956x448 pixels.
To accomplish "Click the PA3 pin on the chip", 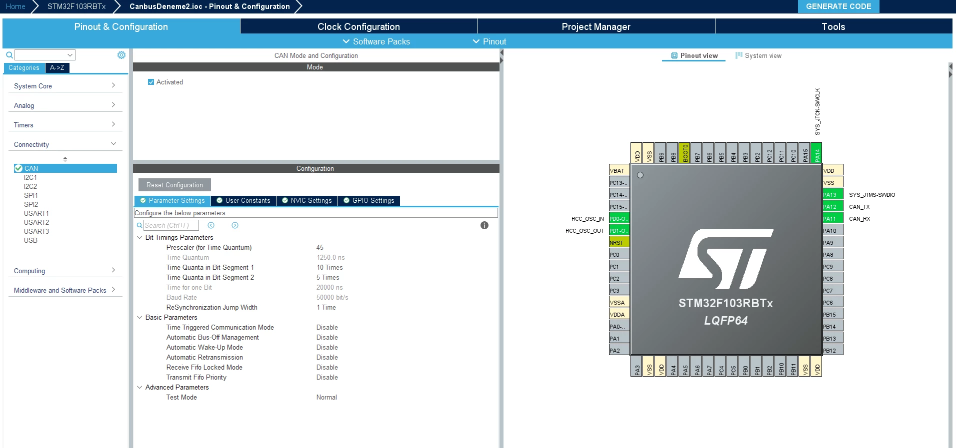I will [636, 366].
